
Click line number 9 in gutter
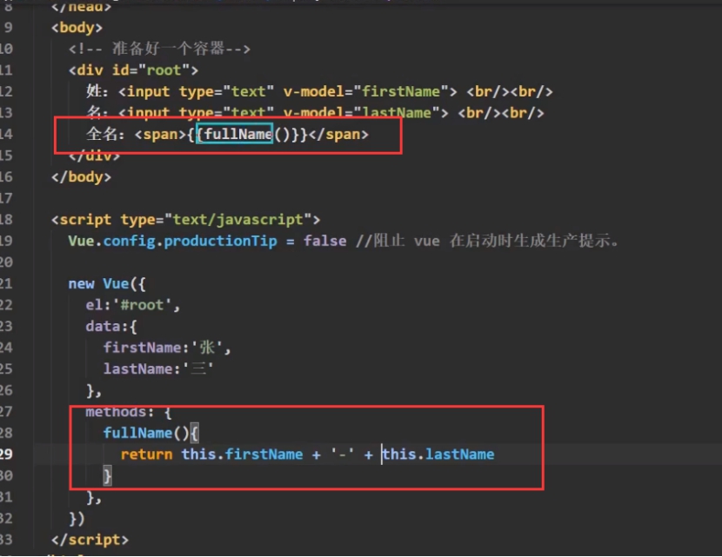pyautogui.click(x=8, y=28)
